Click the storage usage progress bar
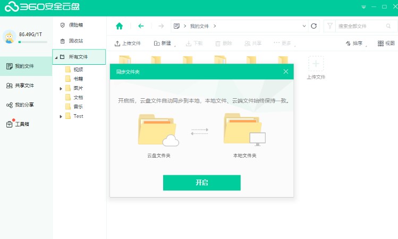Viewport: 398px width, 239px height. (33, 42)
